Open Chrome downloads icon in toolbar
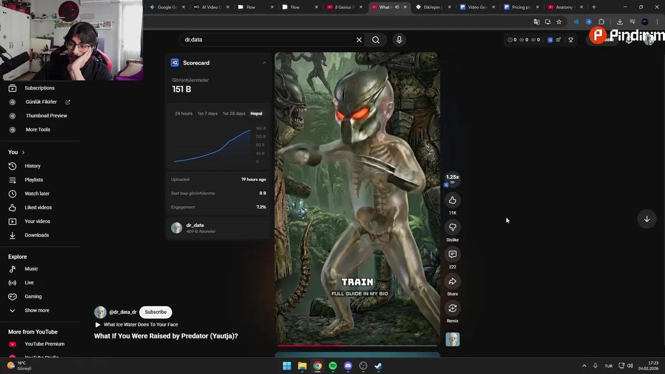The width and height of the screenshot is (665, 374). [620, 22]
